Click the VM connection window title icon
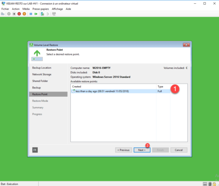Viewport: 219px width, 186px height. [x=3, y=4]
